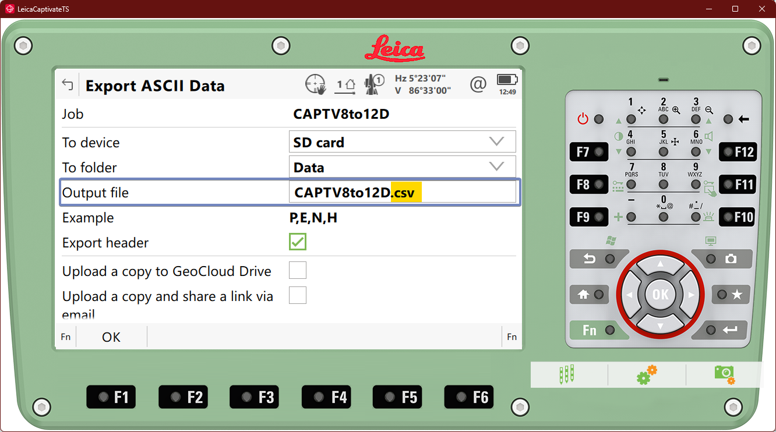Click the right Fn softkey on screen

click(512, 337)
